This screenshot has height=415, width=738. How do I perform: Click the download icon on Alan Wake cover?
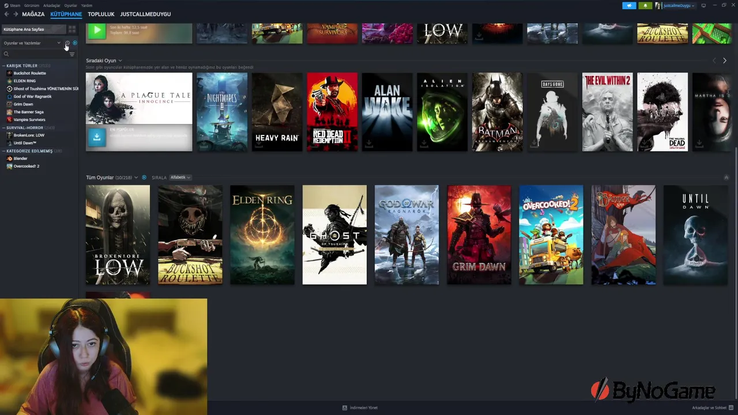tap(369, 144)
